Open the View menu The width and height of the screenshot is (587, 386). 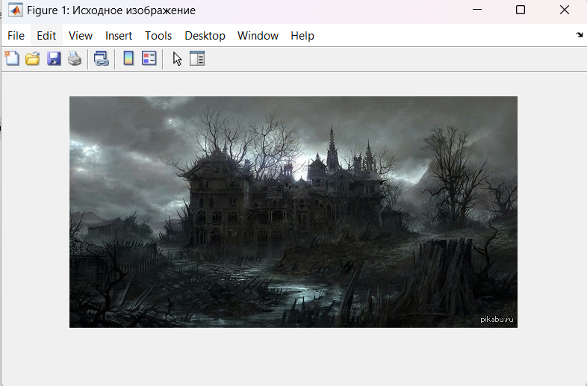pyautogui.click(x=81, y=36)
